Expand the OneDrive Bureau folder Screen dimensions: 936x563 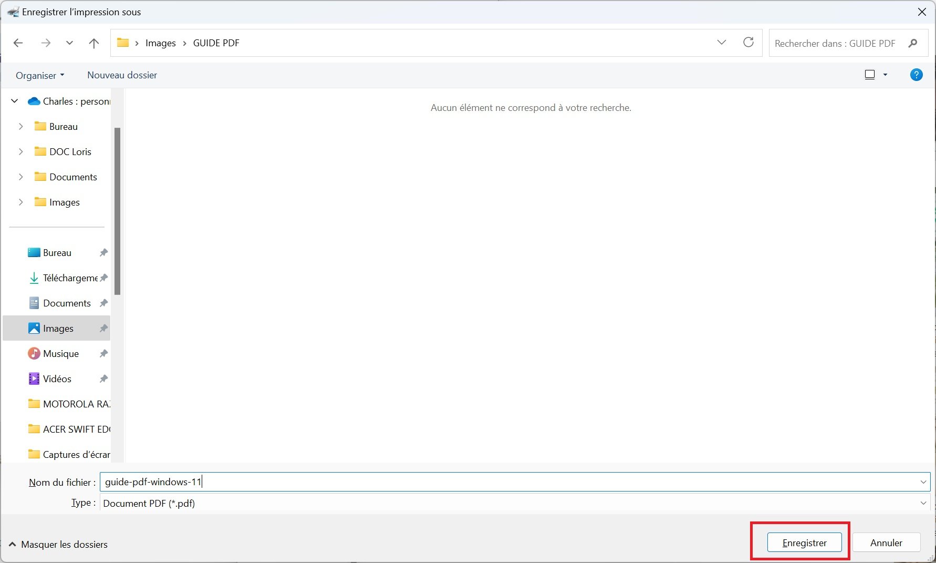pos(20,126)
